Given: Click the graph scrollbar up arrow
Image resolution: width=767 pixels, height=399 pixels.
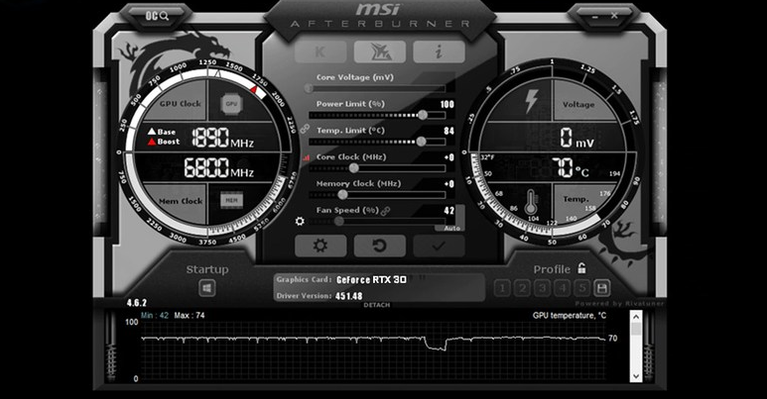Looking at the screenshot, I should click(x=636, y=317).
